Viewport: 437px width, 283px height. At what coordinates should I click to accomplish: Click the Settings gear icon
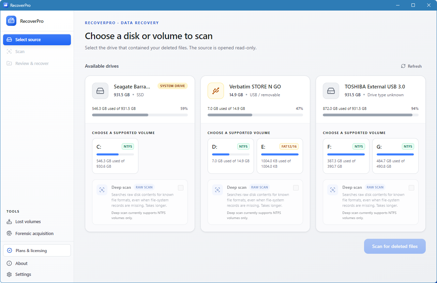(x=9, y=274)
